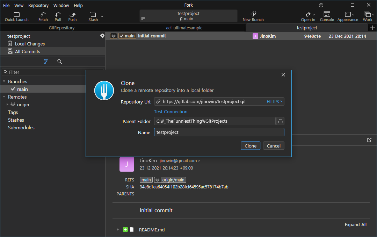This screenshot has width=377, height=237.
Task: Collapse the Branches section
Action: coord(4,81)
